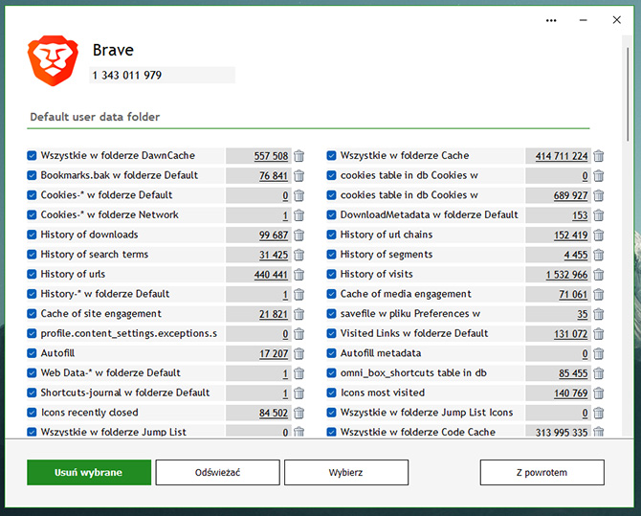This screenshot has width=641, height=516.
Task: Delete cookies table row with 689 927
Action: (x=599, y=195)
